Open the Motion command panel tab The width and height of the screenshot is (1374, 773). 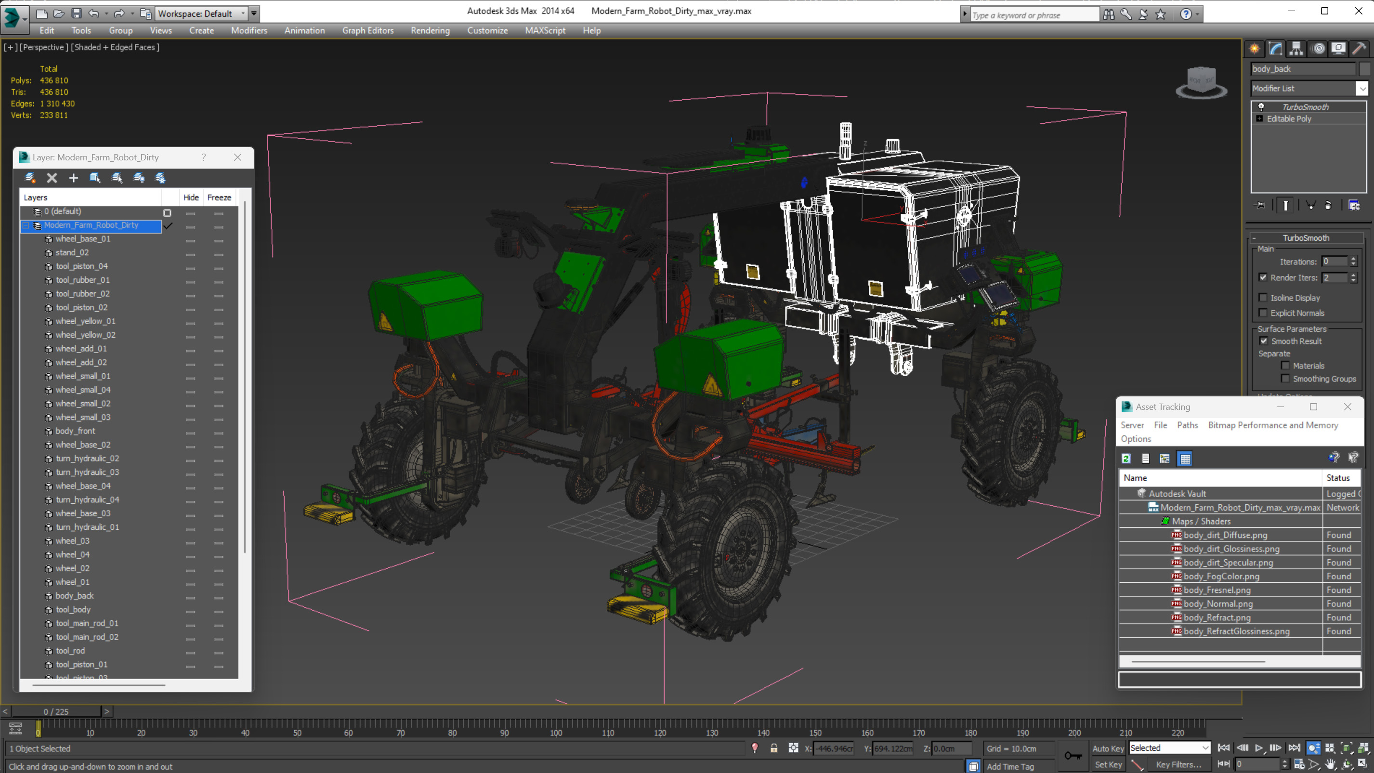coord(1319,49)
